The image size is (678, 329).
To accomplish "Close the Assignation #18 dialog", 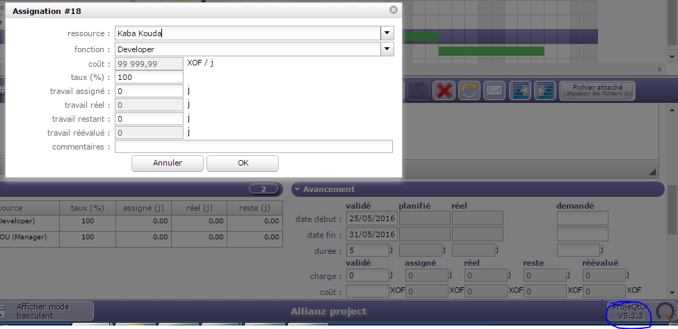I will click(x=393, y=10).
